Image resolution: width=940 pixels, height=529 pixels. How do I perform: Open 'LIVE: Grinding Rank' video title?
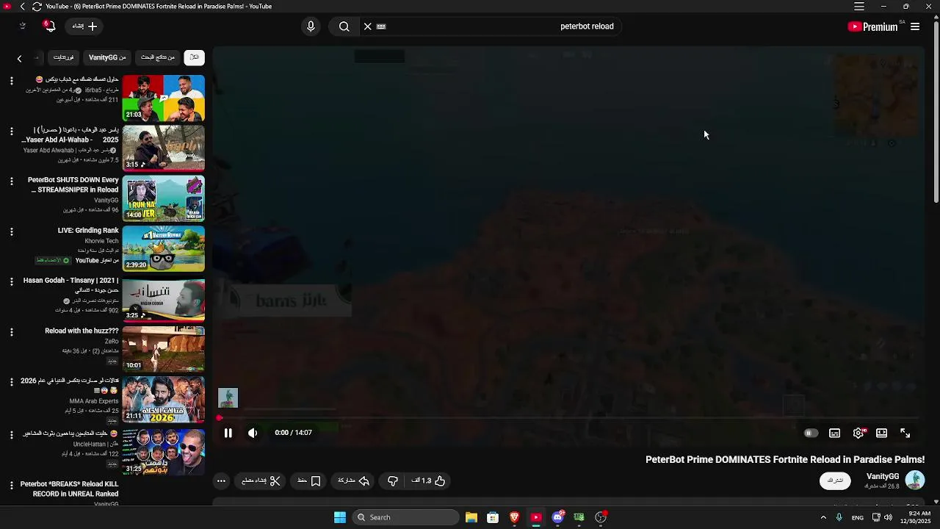[88, 230]
